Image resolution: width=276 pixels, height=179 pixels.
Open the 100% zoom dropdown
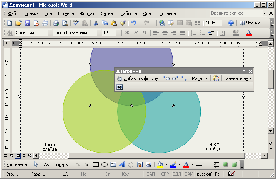[224, 23]
